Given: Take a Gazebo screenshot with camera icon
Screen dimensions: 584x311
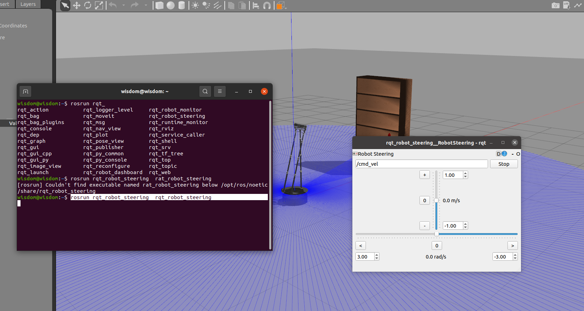Looking at the screenshot, I should coord(555,5).
